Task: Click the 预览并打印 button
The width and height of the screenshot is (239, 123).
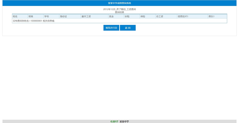Action: 111,28
